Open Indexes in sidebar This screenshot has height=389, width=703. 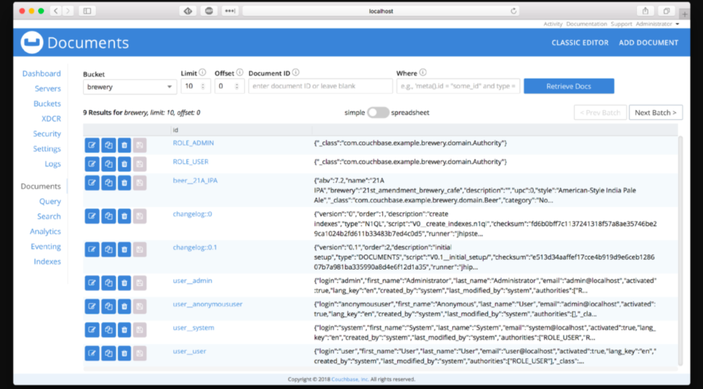(47, 261)
